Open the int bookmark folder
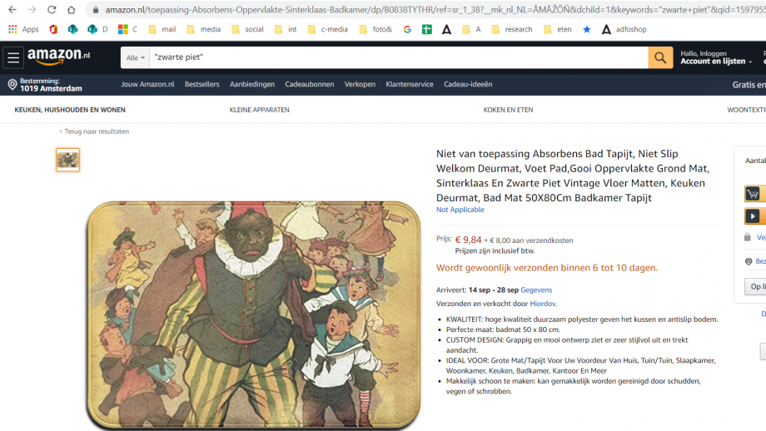The height and width of the screenshot is (431, 766). (x=286, y=29)
